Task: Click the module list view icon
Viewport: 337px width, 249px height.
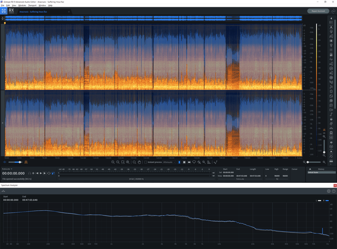Action: click(x=331, y=23)
